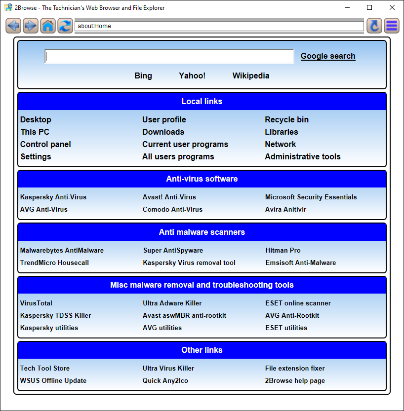Select Microsoft Security Essentials link
This screenshot has height=411, width=404.
pyautogui.click(x=311, y=197)
